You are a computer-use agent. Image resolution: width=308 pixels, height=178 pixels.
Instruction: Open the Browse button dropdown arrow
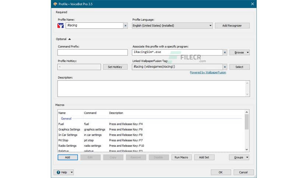pos(248,53)
